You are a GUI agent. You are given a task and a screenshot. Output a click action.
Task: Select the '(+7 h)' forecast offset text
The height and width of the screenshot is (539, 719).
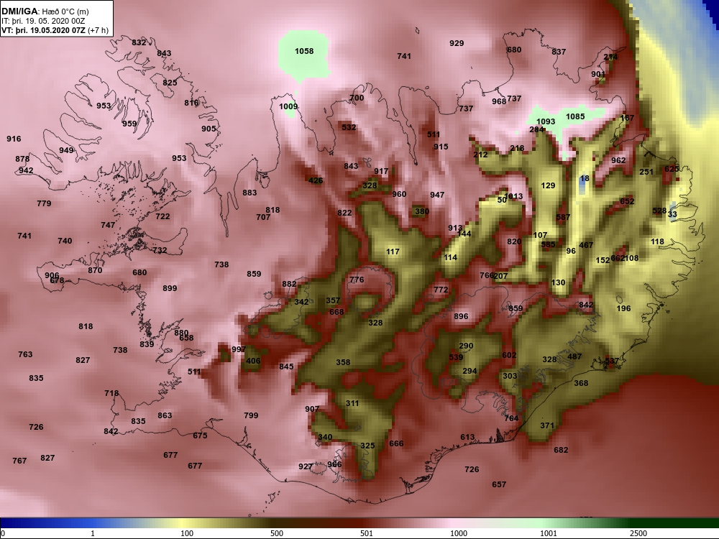pos(98,30)
